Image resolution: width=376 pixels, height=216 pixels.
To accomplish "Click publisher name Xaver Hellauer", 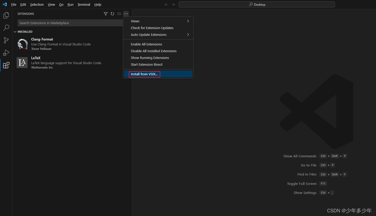I will [41, 49].
